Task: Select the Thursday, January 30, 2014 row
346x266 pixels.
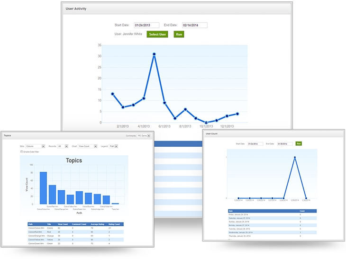Action: [273, 236]
